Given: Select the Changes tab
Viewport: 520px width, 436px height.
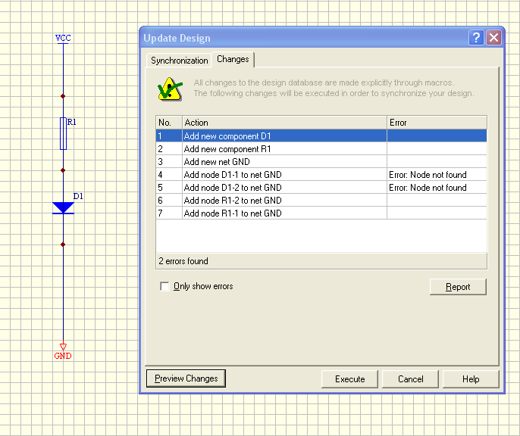Looking at the screenshot, I should point(233,59).
